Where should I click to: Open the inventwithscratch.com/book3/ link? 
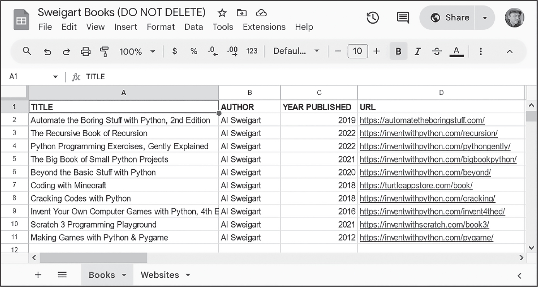pos(424,224)
